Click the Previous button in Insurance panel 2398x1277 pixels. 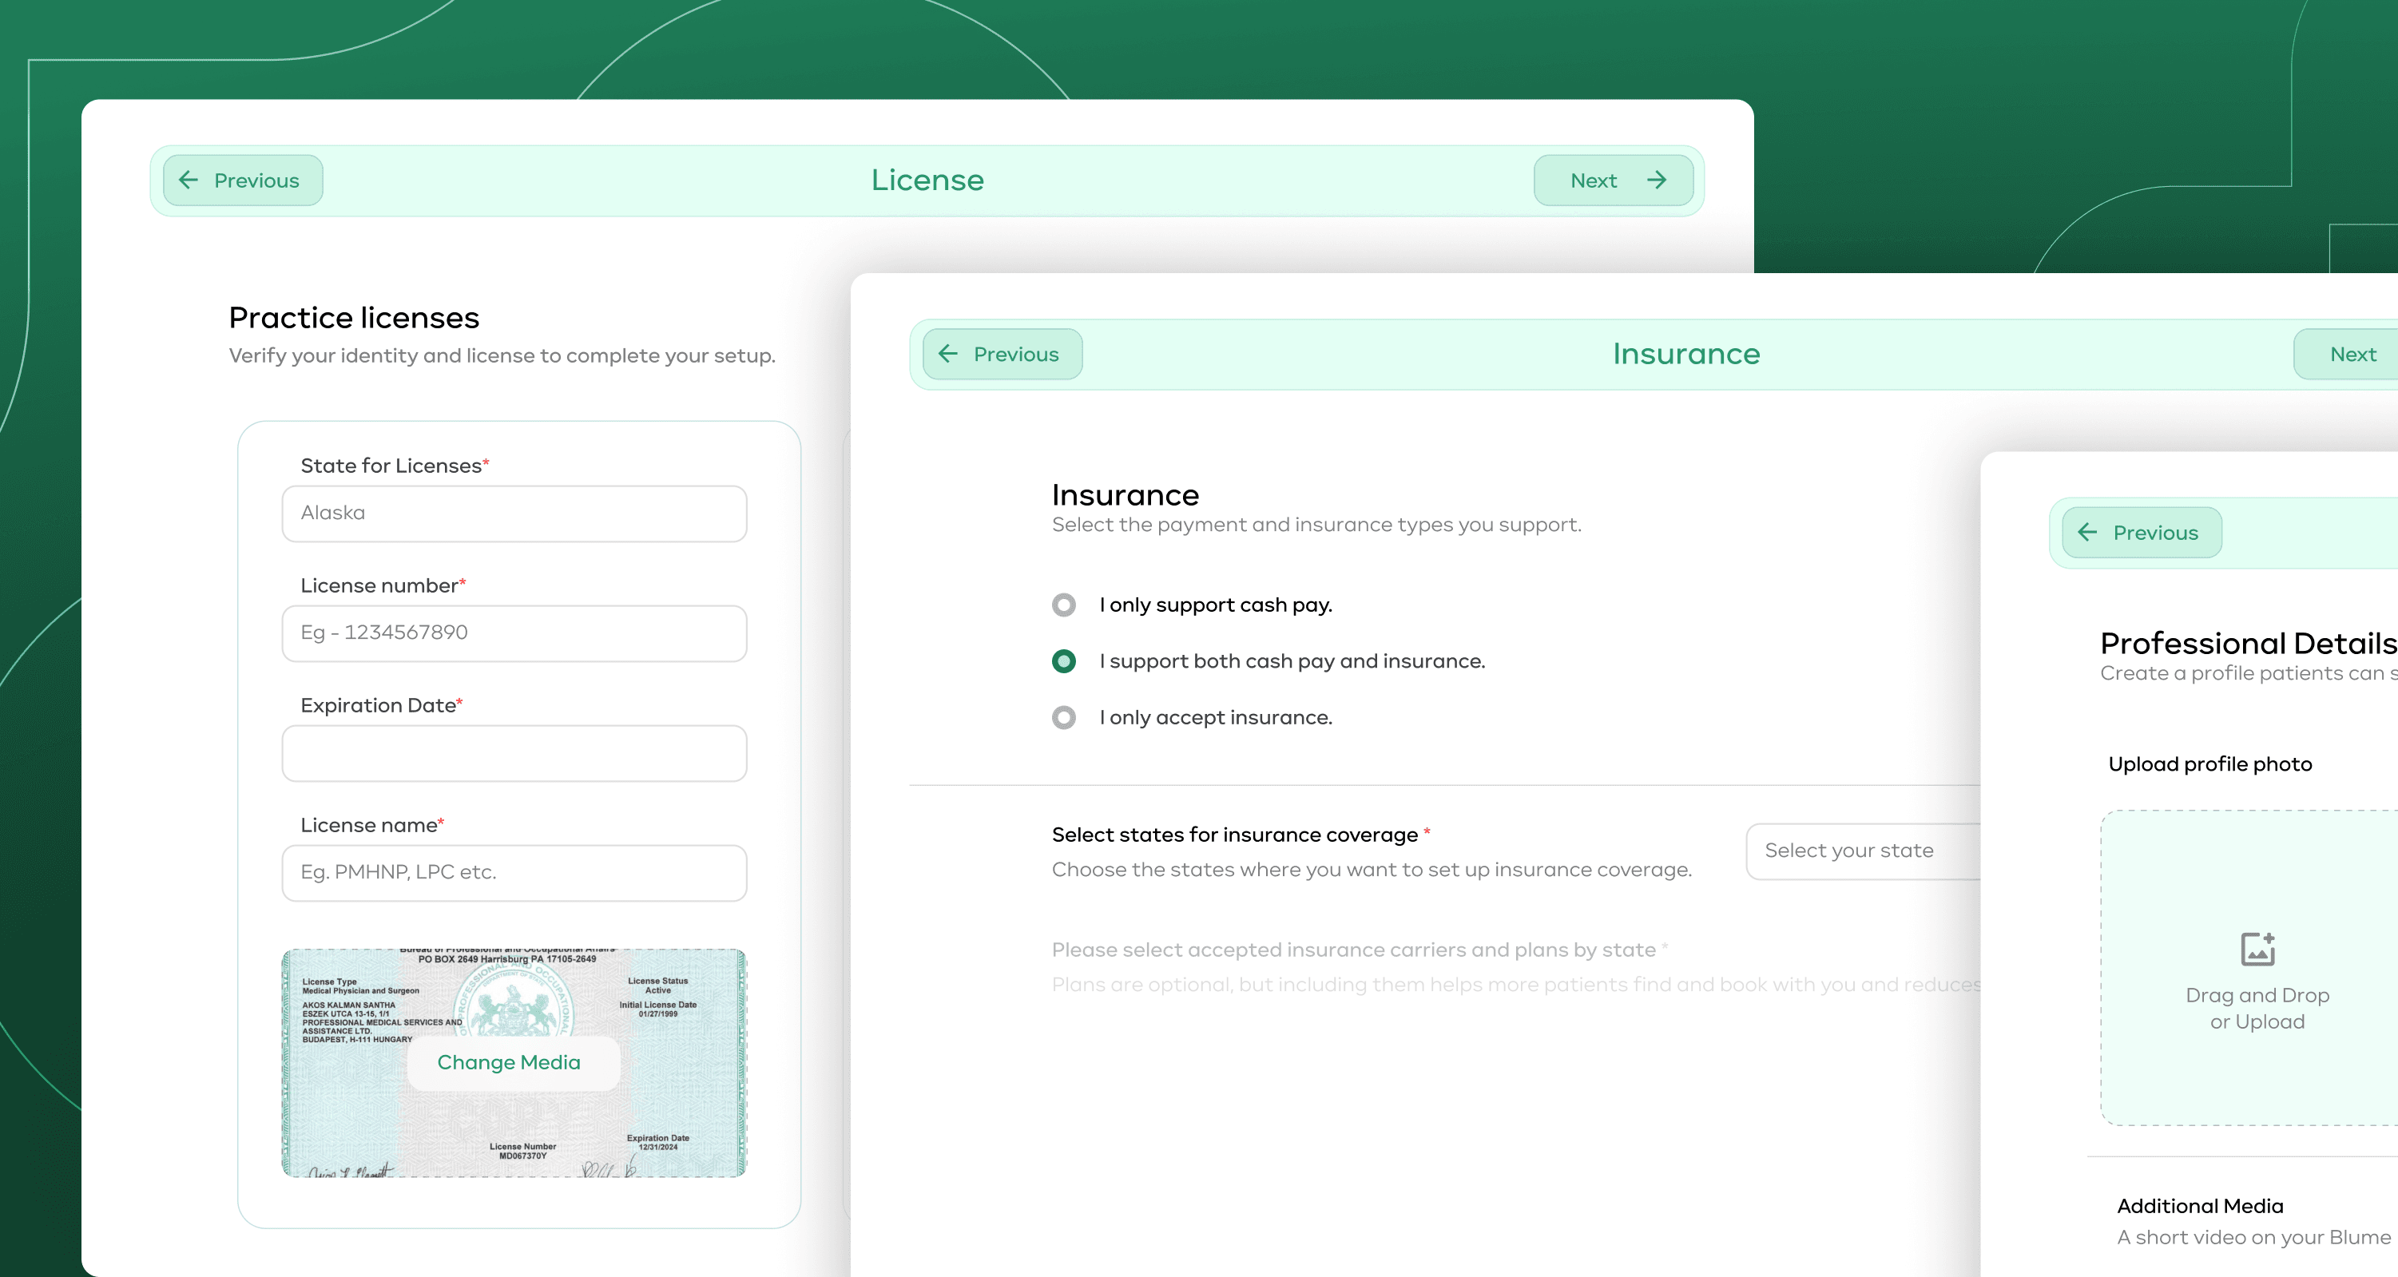pos(1002,355)
